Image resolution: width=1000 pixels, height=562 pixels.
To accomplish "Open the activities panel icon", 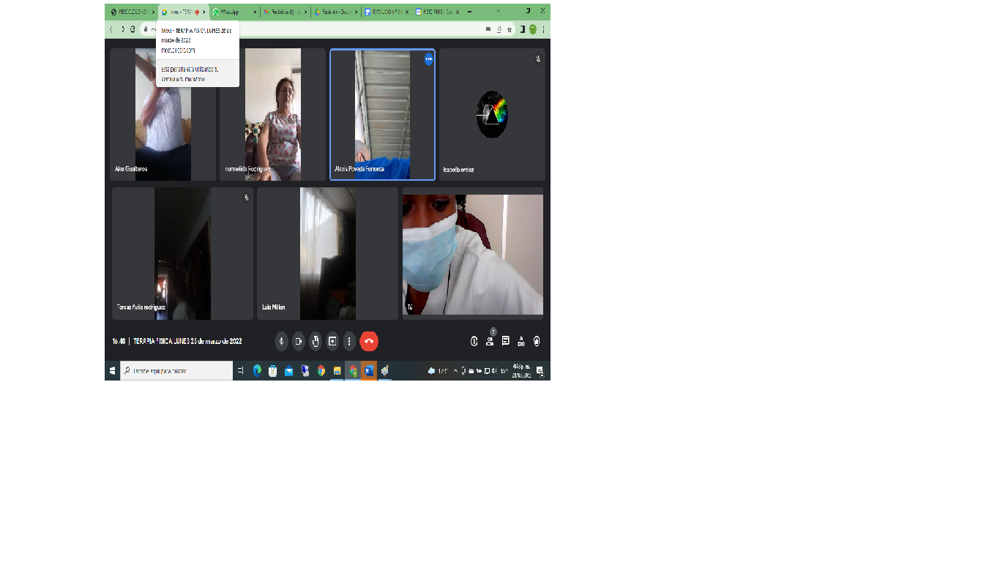I will pos(521,341).
